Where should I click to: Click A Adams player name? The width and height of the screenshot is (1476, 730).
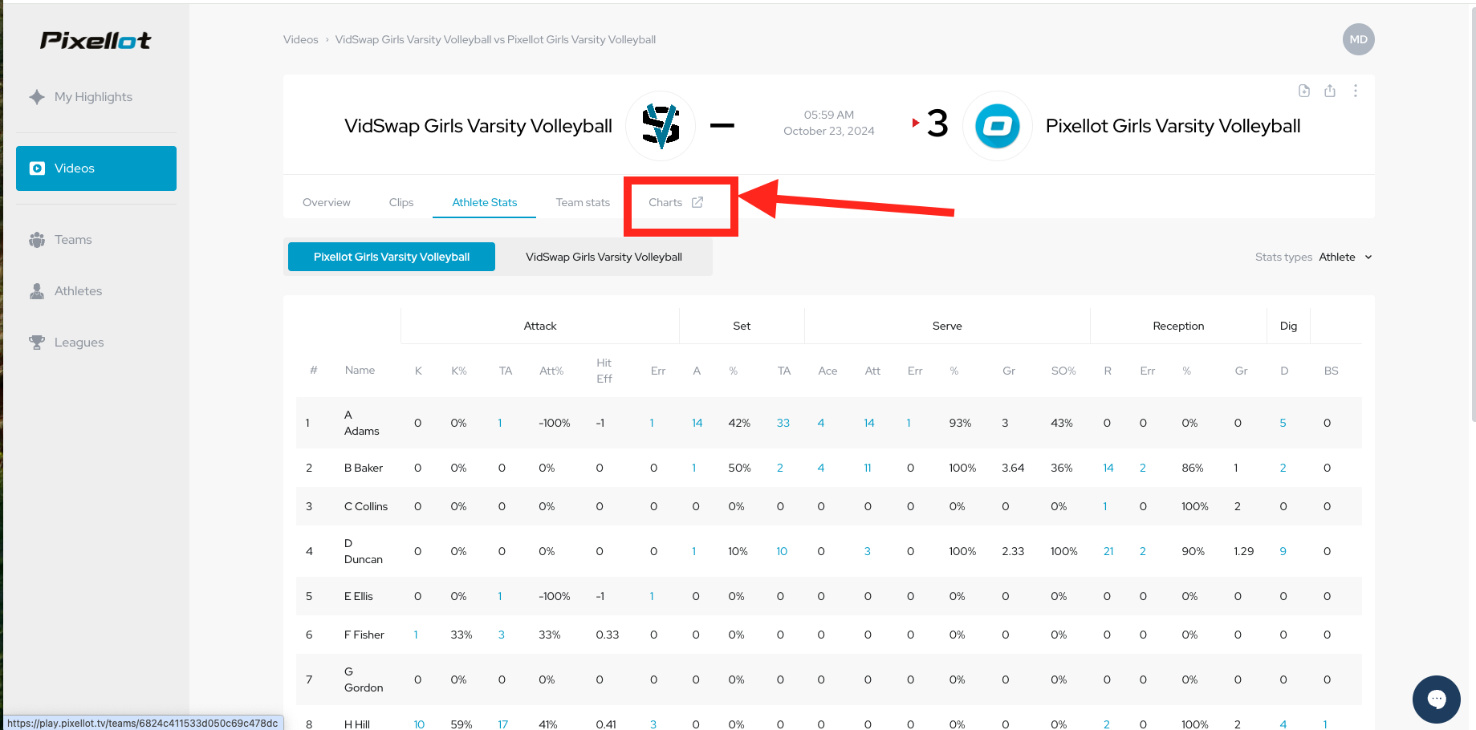click(x=361, y=423)
